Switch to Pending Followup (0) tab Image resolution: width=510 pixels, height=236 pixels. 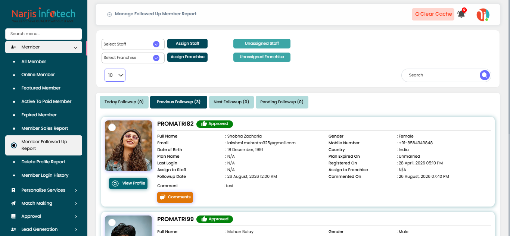point(282,102)
